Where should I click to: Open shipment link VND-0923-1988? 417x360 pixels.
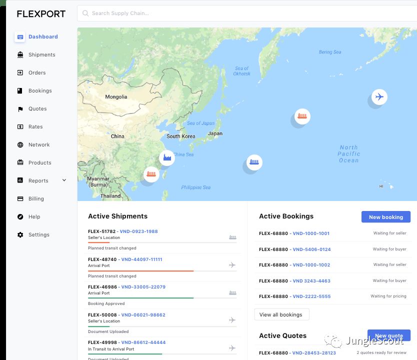139,231
